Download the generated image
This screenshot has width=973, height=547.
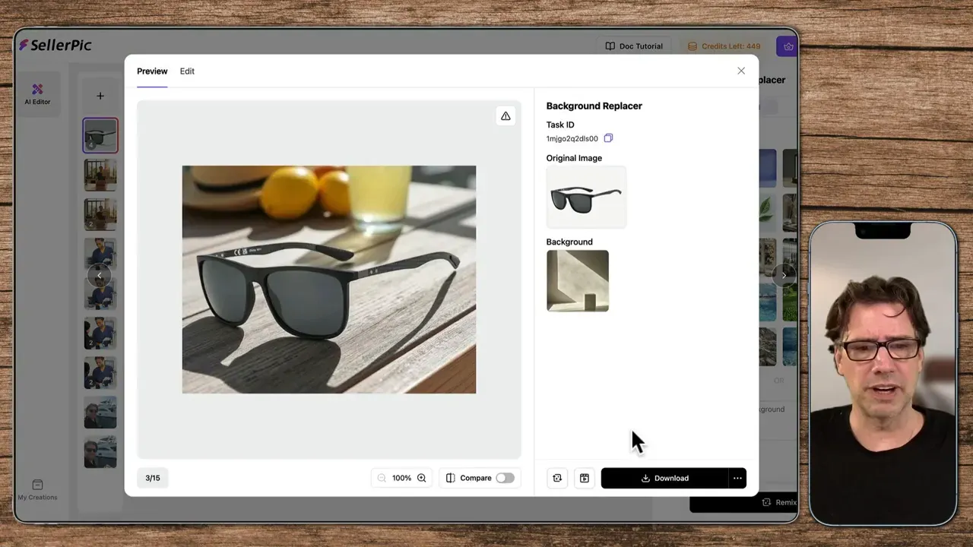(664, 478)
